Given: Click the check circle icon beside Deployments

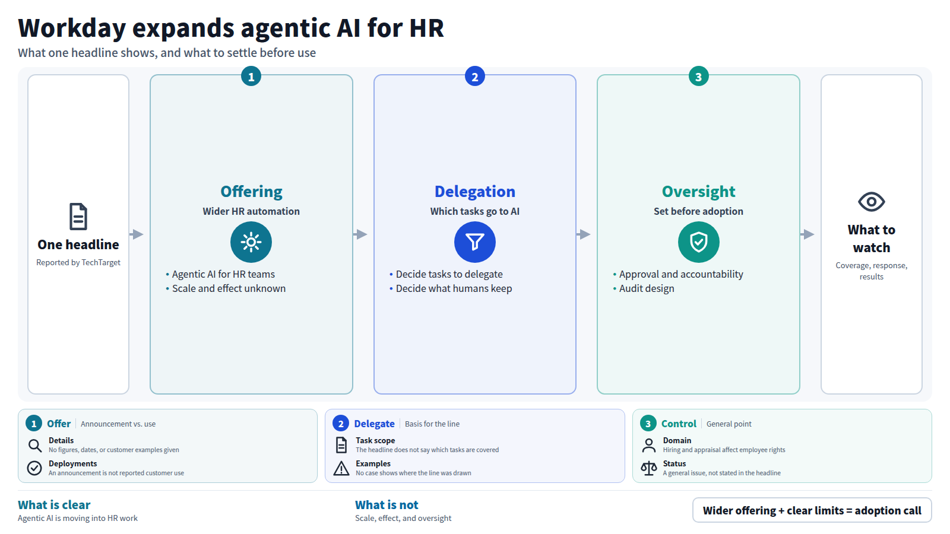Looking at the screenshot, I should click(x=35, y=468).
